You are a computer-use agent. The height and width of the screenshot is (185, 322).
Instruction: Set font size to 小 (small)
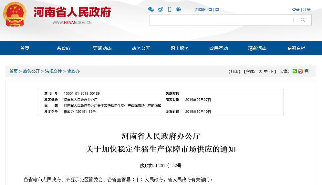point(271,72)
